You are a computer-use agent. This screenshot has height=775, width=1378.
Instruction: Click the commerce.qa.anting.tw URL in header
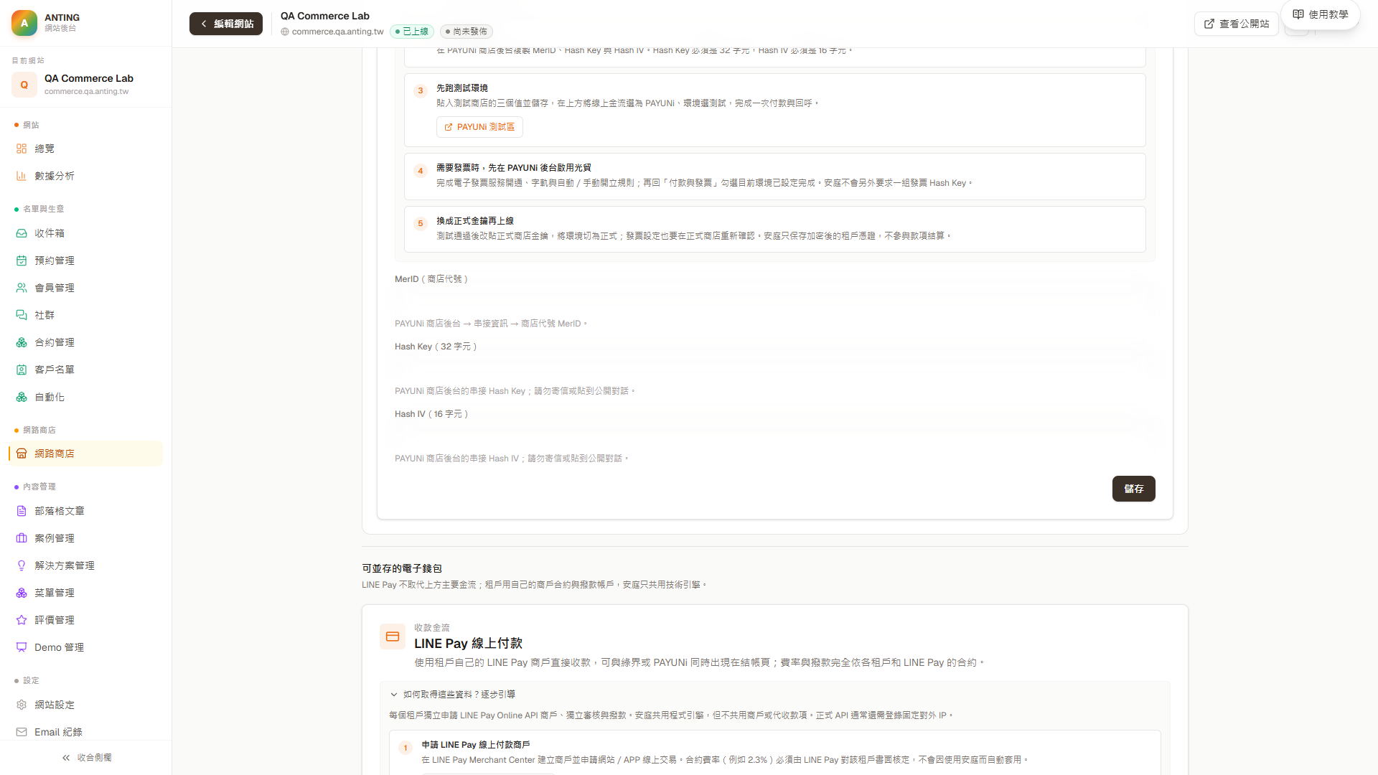338,32
